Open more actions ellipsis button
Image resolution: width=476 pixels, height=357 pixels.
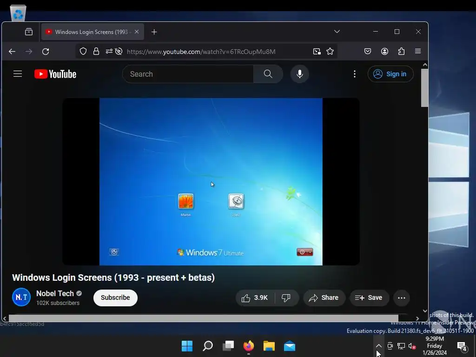coord(401,298)
